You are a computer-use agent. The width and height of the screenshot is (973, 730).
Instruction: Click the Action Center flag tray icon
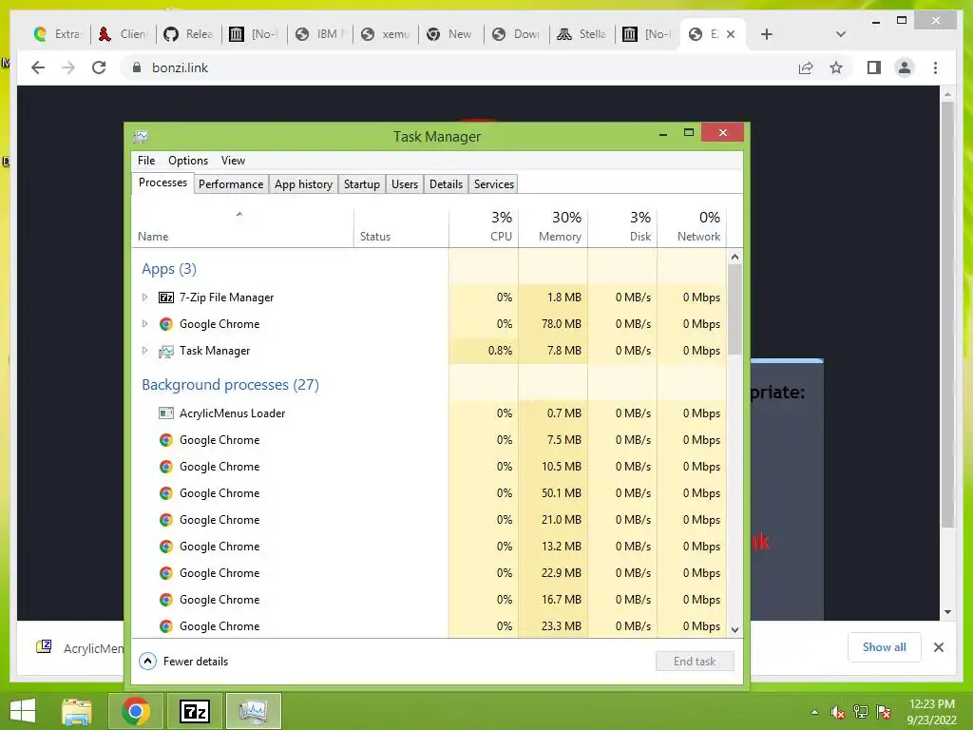pyautogui.click(x=884, y=712)
